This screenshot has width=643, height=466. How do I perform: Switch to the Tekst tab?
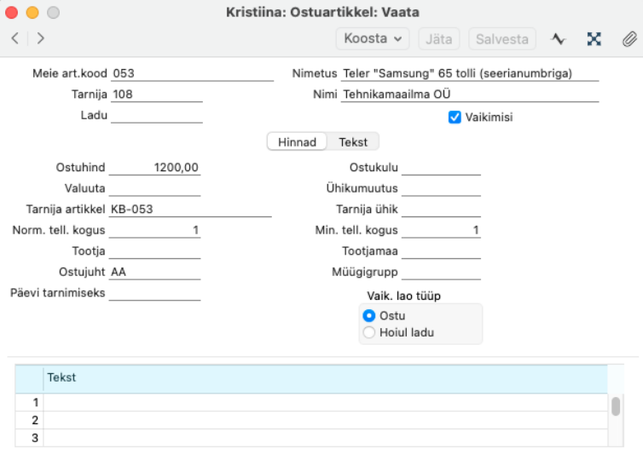pyautogui.click(x=353, y=142)
